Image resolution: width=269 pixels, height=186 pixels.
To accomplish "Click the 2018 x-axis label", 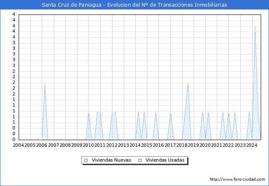I will [x=182, y=145].
